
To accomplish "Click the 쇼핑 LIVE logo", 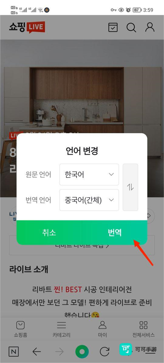I will [x=27, y=27].
